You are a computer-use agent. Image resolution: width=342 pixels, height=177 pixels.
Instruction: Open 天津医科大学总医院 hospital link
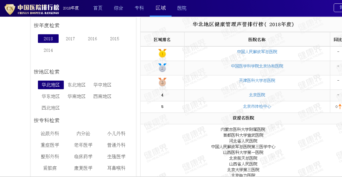[257, 81]
